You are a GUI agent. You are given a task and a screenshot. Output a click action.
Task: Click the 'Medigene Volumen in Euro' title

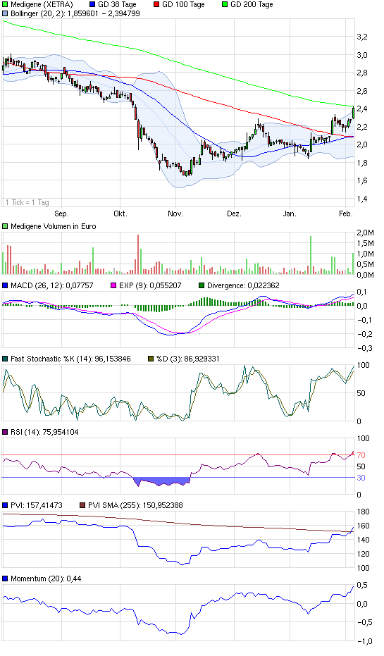tap(53, 226)
